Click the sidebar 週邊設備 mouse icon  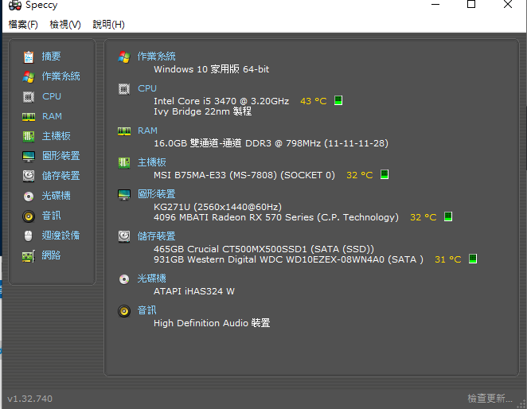[x=29, y=236]
